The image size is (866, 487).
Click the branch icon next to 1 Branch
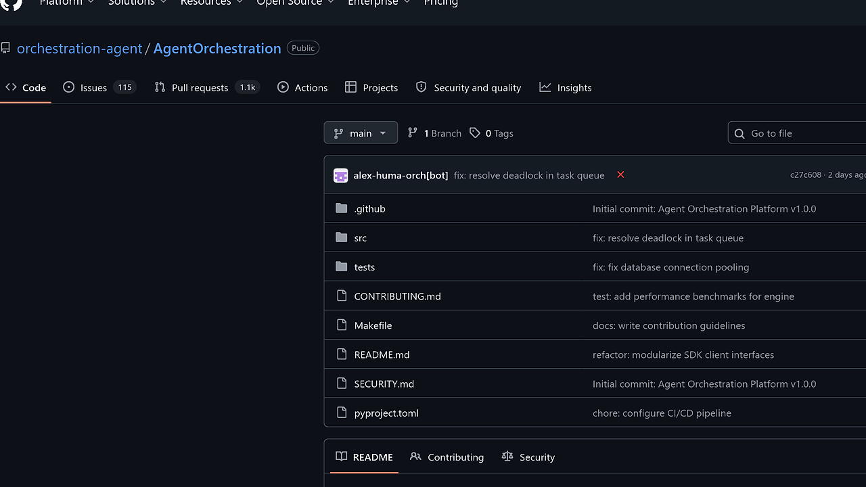413,133
